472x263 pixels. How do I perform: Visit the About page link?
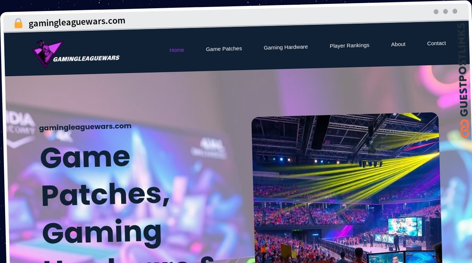(398, 44)
